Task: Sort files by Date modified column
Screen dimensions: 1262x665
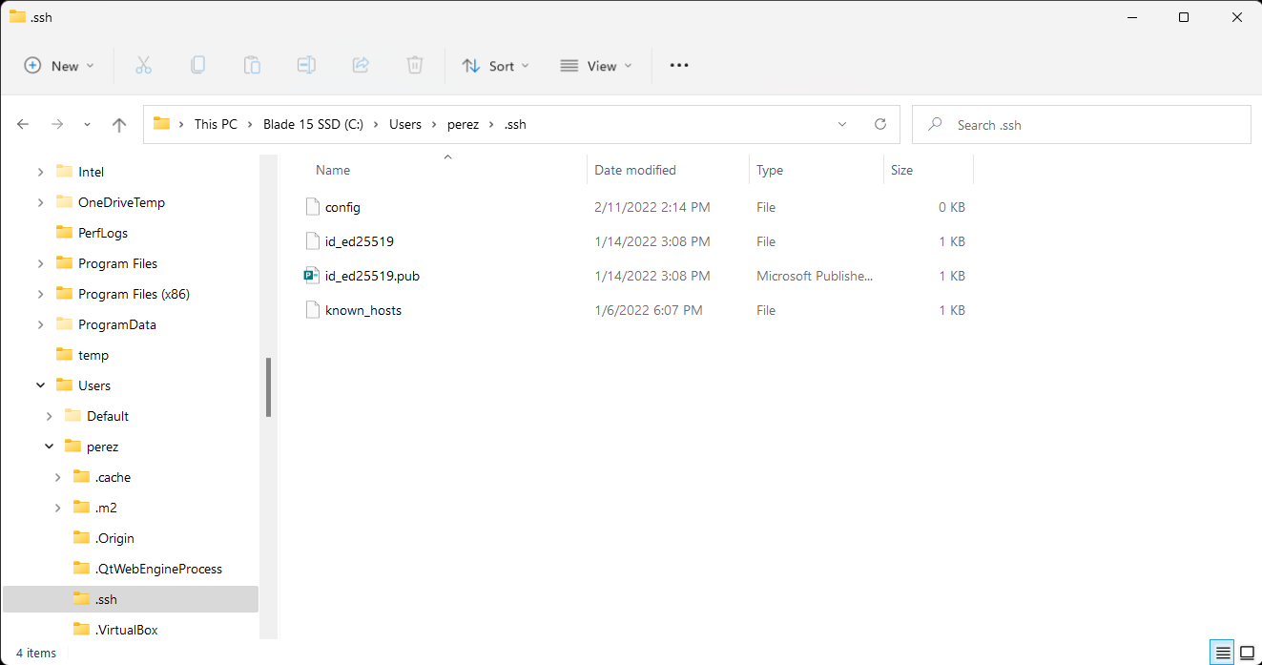Action: [635, 170]
